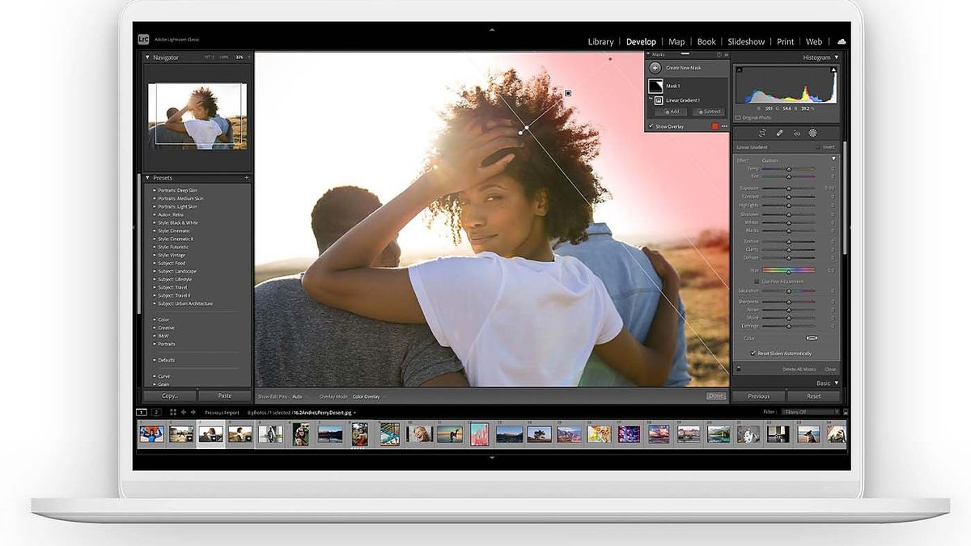Enable Use Fine Adjustment
Screen dimensions: 971x546
(757, 281)
